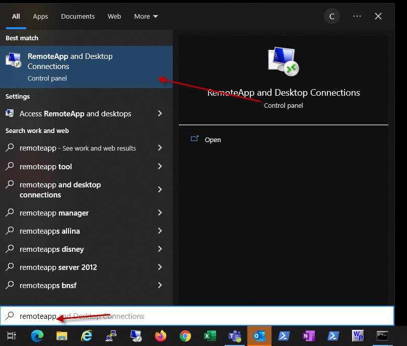
Task: Open File Explorer from taskbar
Action: point(62,336)
